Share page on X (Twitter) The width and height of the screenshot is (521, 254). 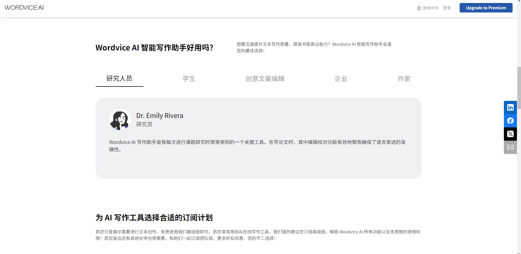pos(510,134)
